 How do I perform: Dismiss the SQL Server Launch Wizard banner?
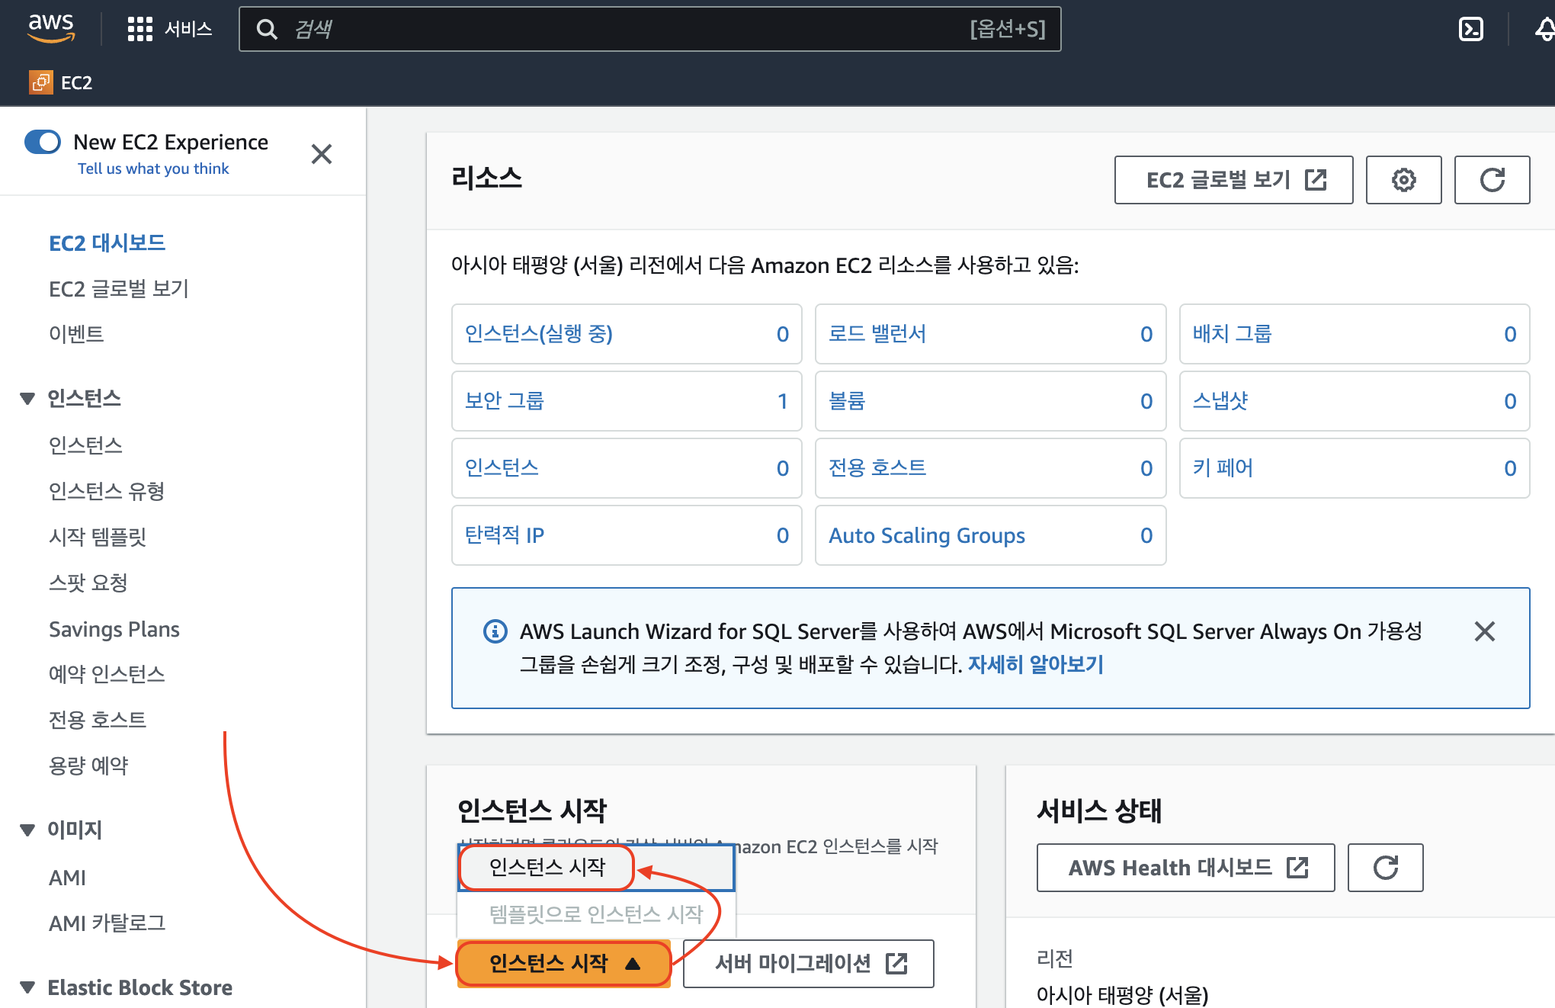(1484, 631)
